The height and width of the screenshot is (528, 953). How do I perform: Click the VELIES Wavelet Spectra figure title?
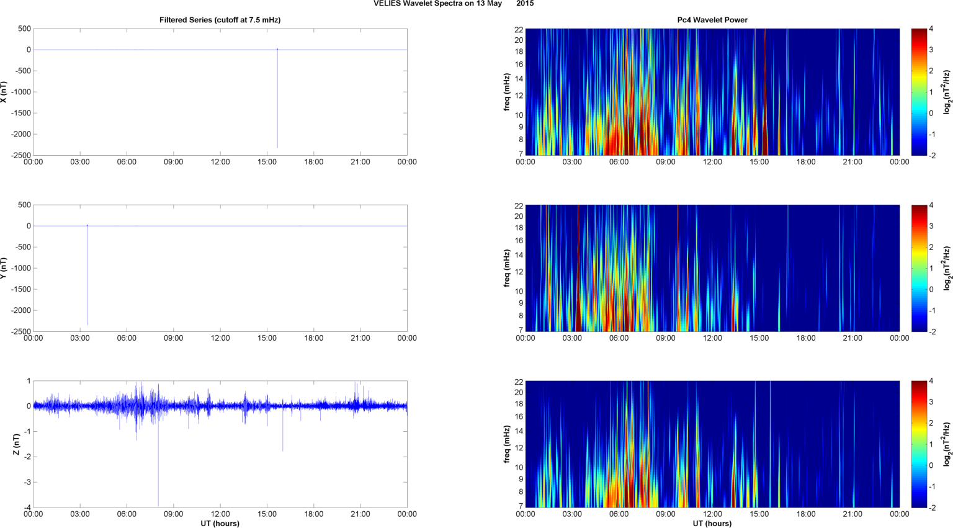pos(453,4)
